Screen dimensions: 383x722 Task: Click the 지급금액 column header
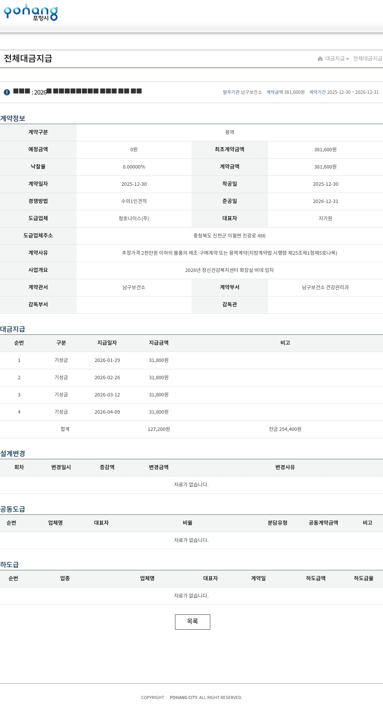(159, 343)
